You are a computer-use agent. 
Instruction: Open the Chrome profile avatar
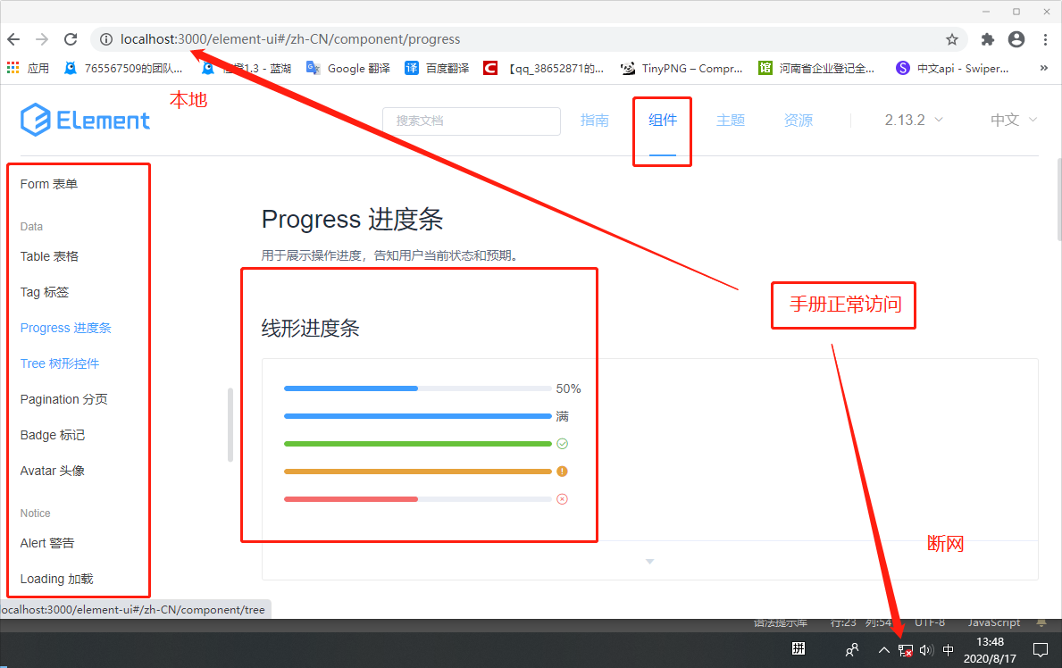pos(1016,39)
